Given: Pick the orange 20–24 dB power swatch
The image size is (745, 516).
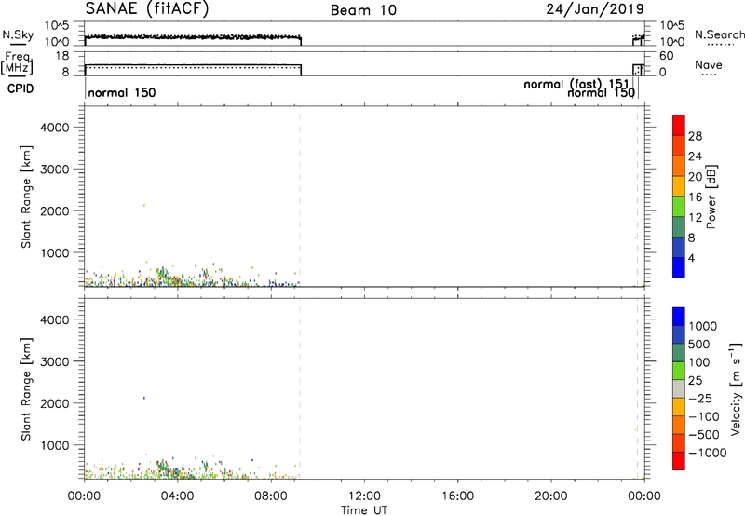Looking at the screenshot, I should click(679, 166).
